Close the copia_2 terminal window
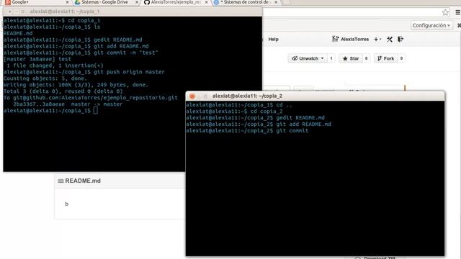 192,96
